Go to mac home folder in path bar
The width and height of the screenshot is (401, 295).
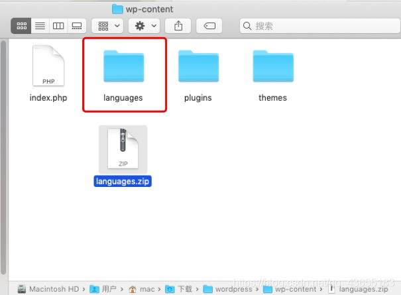pos(141,289)
